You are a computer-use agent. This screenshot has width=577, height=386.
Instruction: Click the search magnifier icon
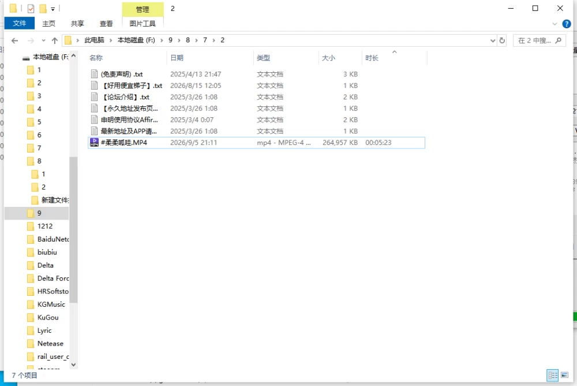click(x=558, y=40)
